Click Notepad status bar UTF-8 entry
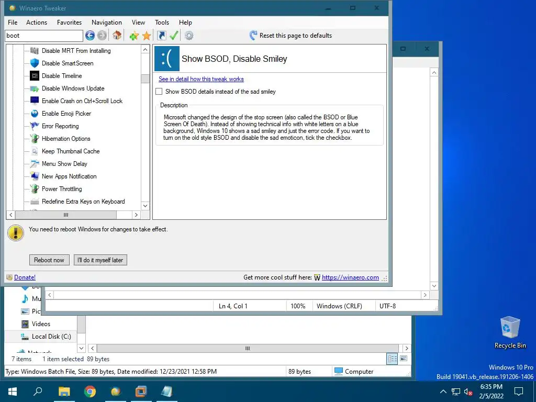 tap(388, 306)
